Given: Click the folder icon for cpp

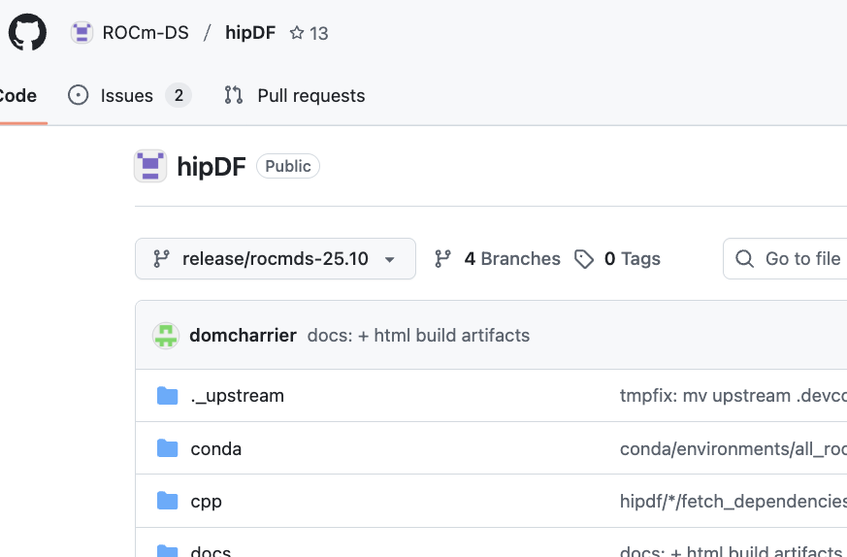Looking at the screenshot, I should 168,501.
